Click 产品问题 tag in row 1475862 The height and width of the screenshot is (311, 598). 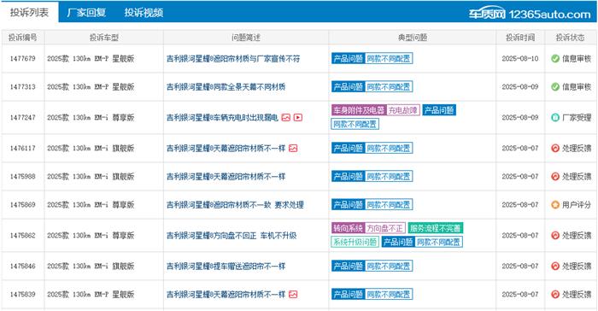pos(398,242)
